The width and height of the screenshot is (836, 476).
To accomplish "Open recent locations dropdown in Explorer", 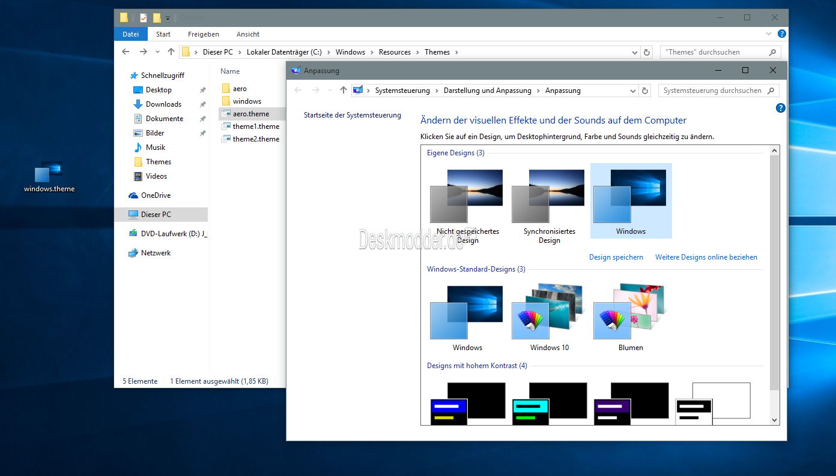I will click(157, 52).
